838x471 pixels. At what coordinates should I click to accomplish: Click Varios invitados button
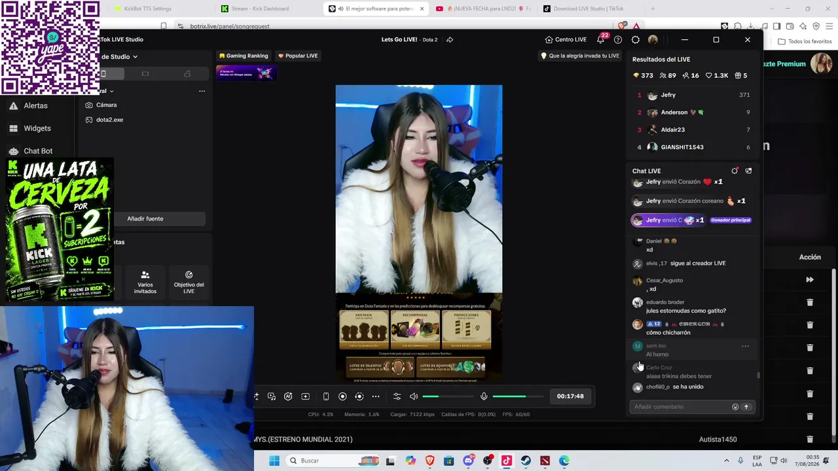click(145, 283)
